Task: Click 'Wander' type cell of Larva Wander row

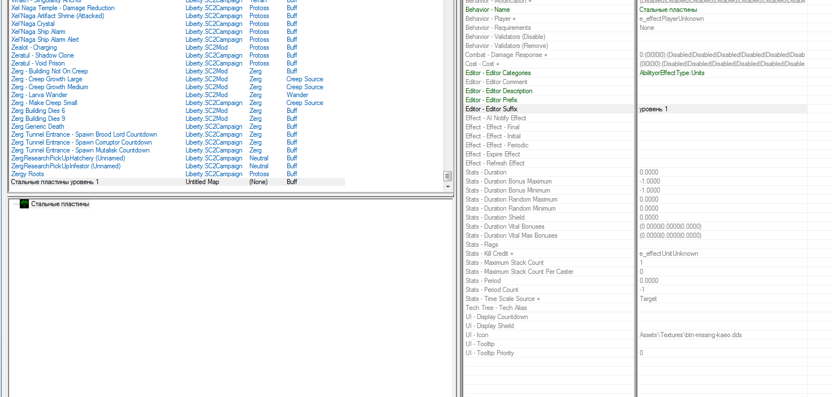Action: (x=297, y=95)
